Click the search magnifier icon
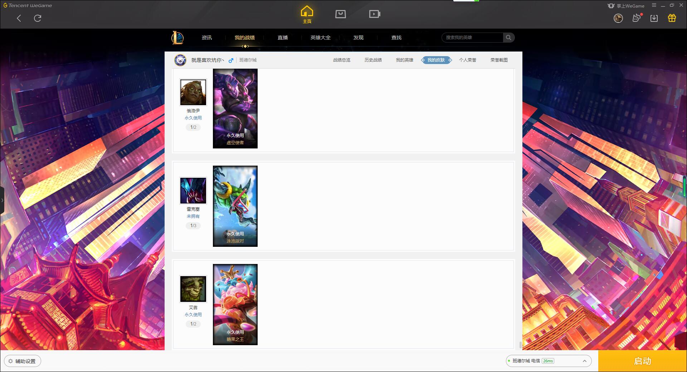687x372 pixels. [x=508, y=38]
